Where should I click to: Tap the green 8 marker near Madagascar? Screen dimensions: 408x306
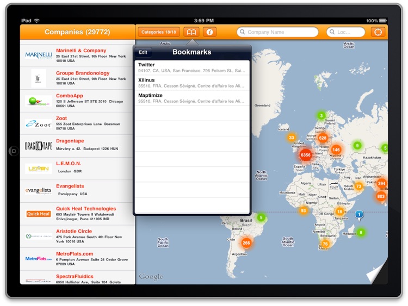(361, 233)
